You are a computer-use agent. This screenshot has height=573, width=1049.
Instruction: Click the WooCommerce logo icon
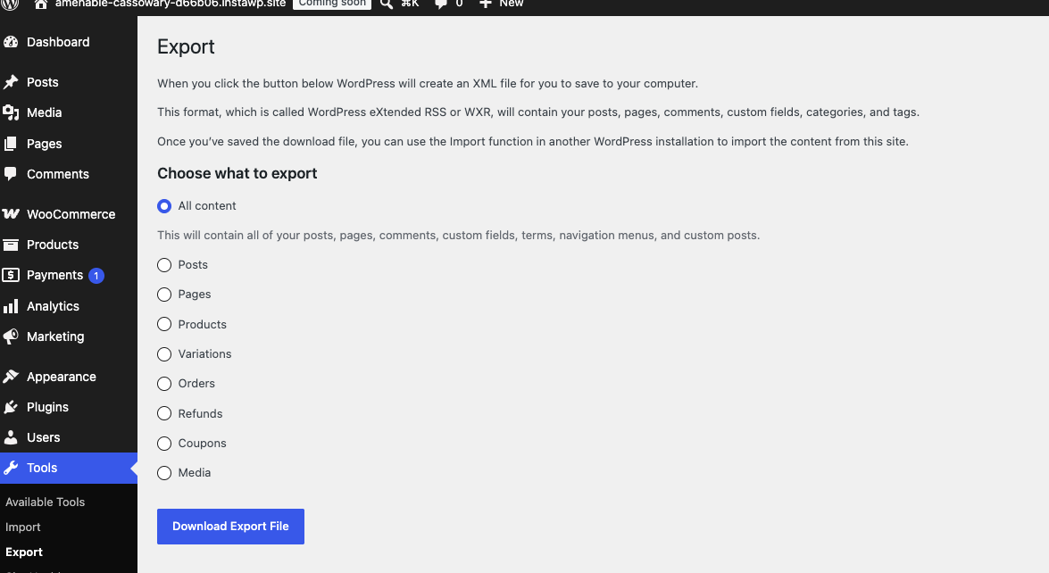11,214
